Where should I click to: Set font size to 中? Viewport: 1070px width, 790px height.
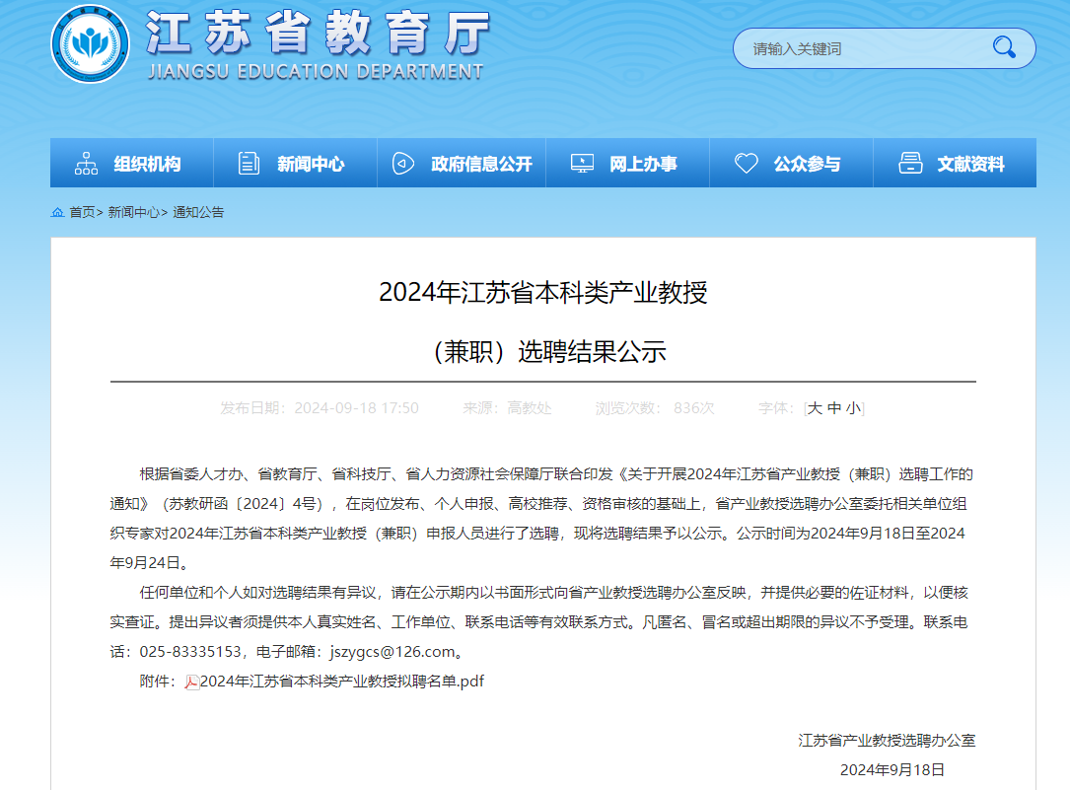point(834,408)
